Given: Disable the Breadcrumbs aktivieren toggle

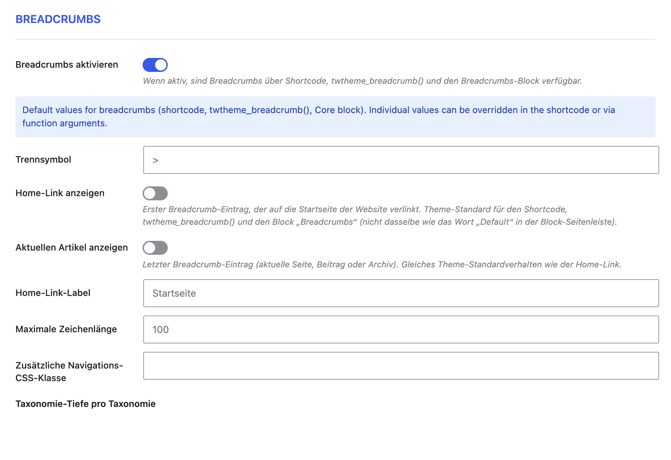Looking at the screenshot, I should [155, 65].
